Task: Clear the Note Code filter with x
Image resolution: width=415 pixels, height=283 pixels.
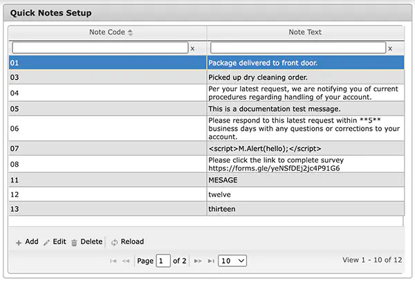Action: tap(192, 48)
